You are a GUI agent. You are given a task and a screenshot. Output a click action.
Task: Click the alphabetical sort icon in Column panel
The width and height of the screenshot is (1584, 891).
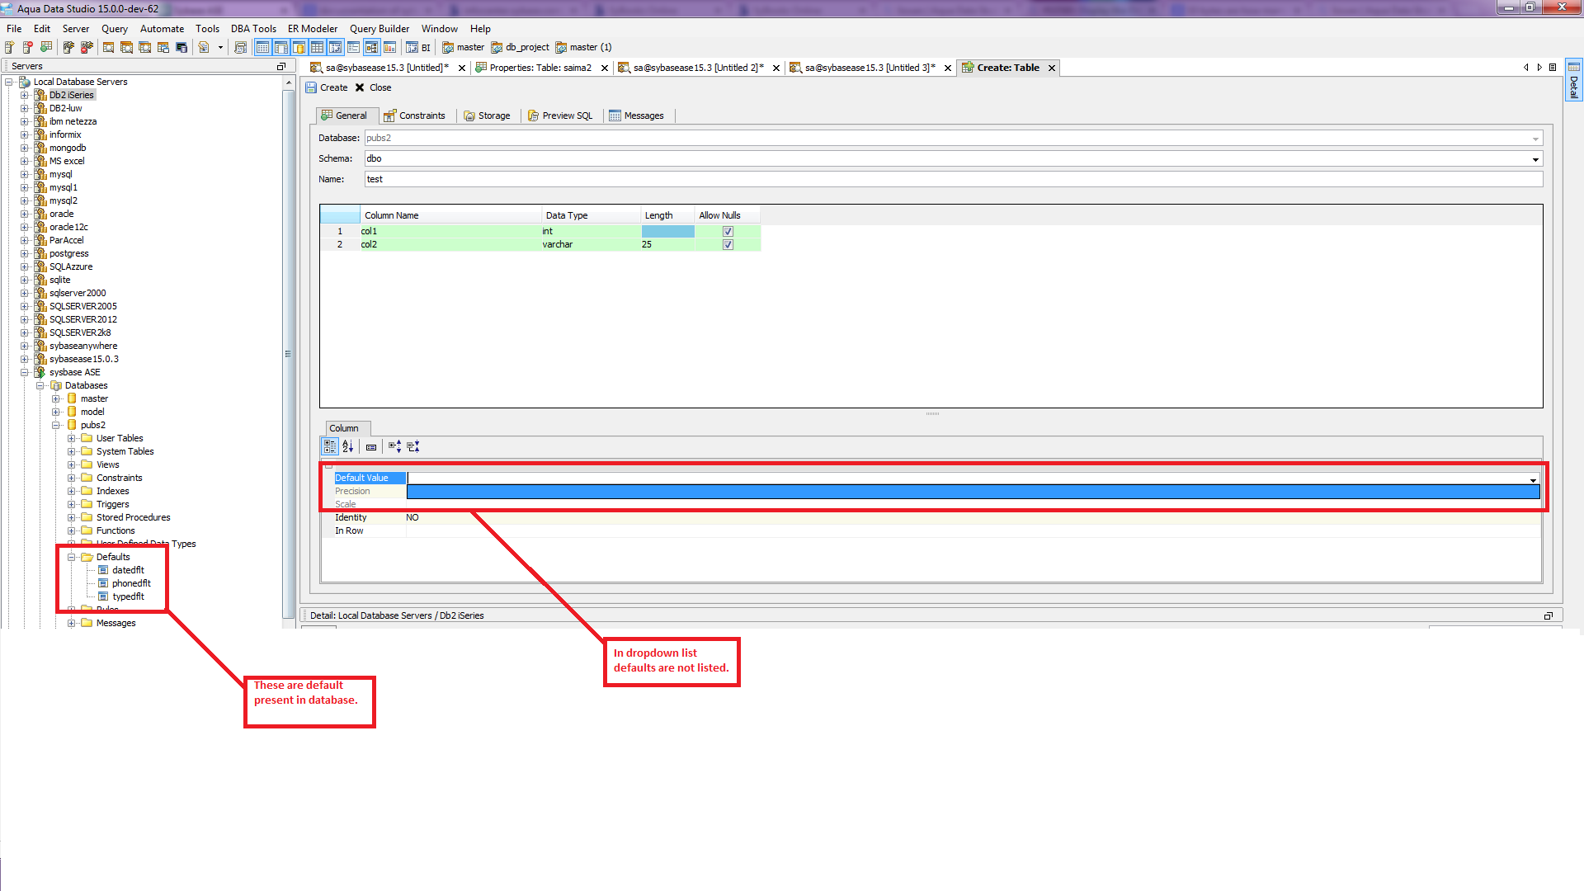pyautogui.click(x=347, y=446)
